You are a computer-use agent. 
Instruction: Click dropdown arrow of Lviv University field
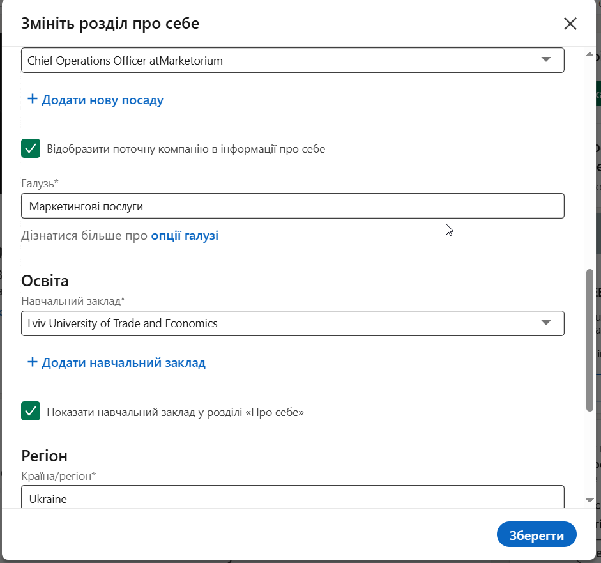pos(545,323)
